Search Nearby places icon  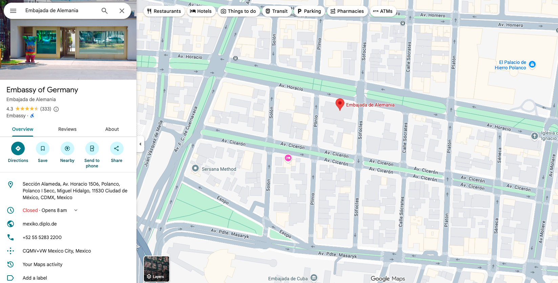click(x=67, y=152)
